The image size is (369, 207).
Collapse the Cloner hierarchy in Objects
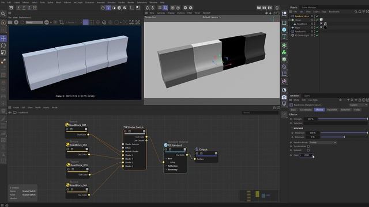[290, 20]
